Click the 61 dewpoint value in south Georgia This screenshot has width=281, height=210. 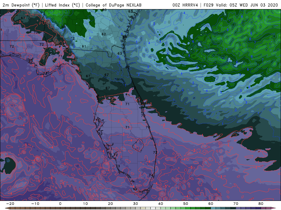pos(84,46)
